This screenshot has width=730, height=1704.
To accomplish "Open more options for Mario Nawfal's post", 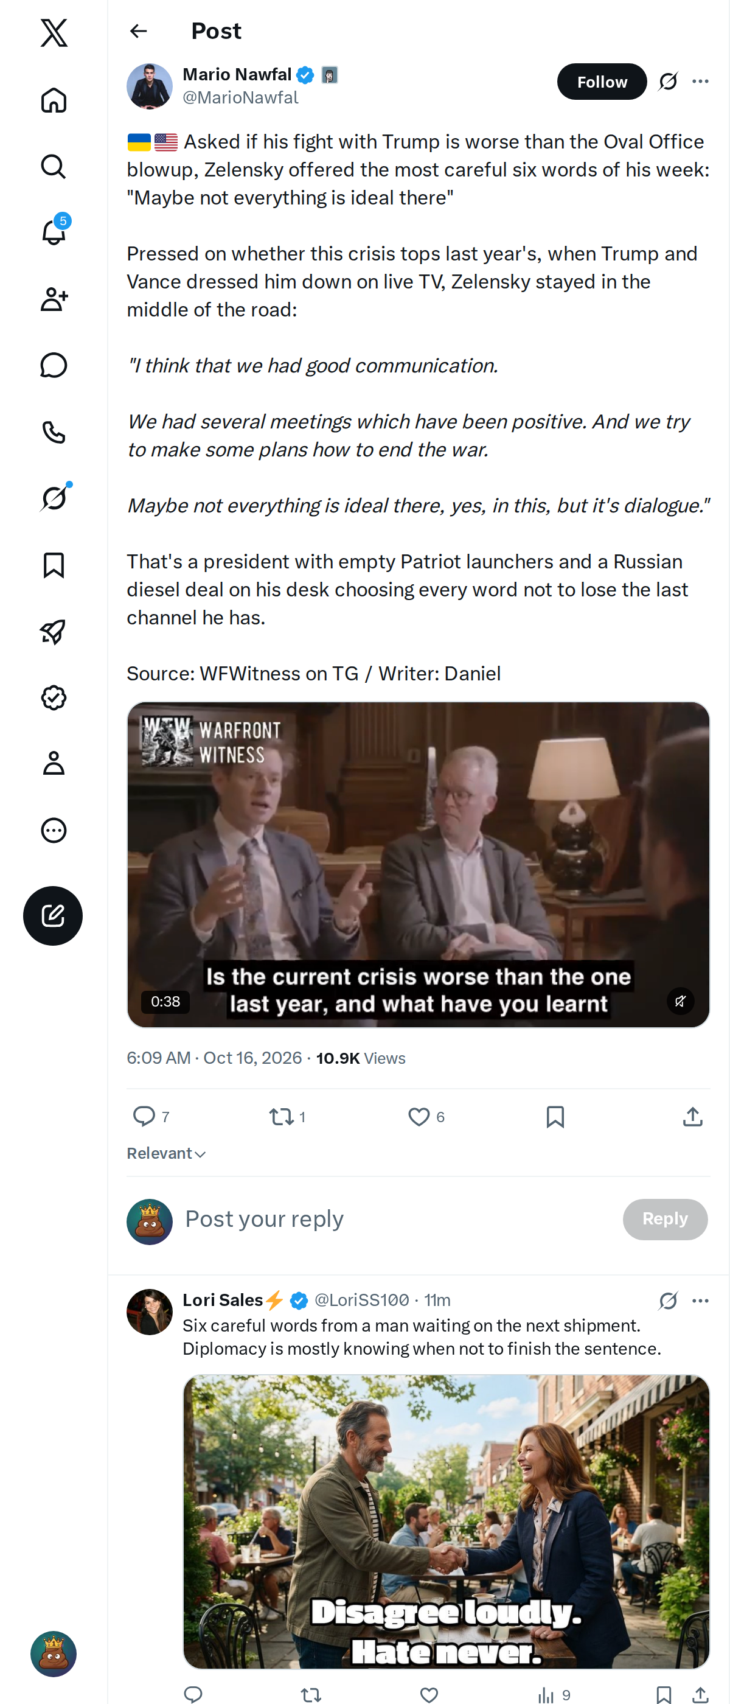I will point(700,82).
